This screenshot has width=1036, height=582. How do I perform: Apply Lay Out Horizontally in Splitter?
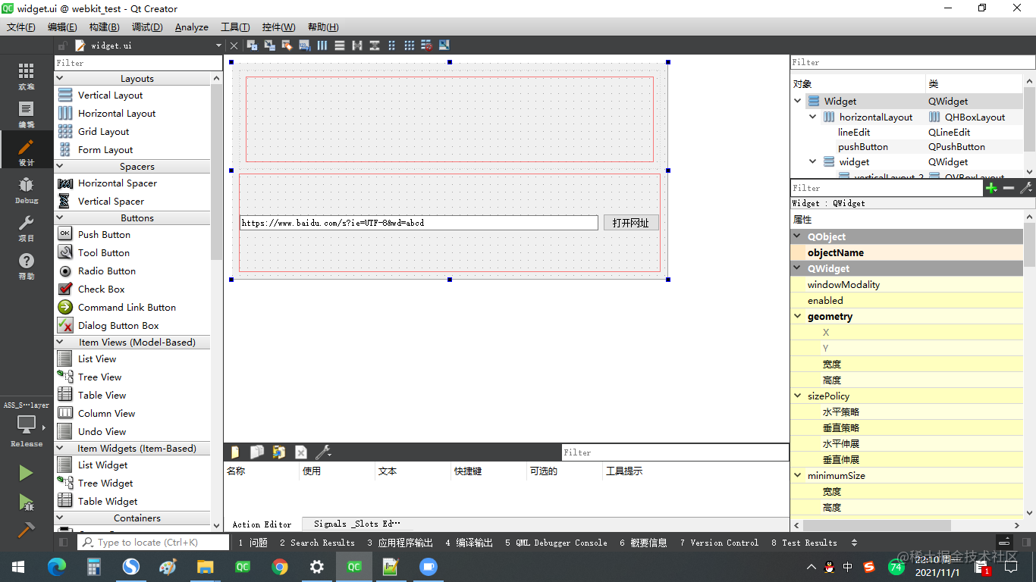click(357, 45)
